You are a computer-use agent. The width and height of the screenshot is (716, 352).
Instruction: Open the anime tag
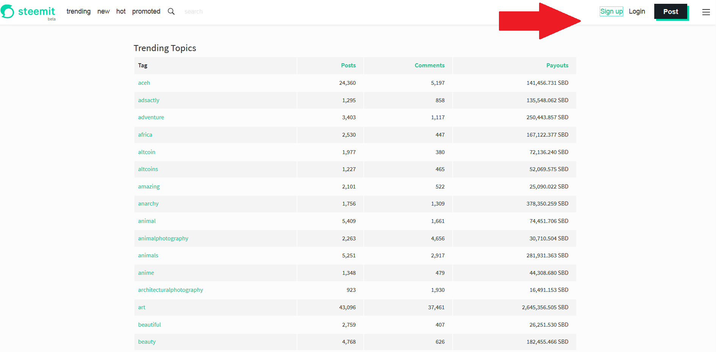pyautogui.click(x=146, y=273)
